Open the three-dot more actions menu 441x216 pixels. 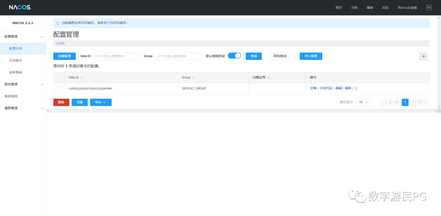point(356,88)
